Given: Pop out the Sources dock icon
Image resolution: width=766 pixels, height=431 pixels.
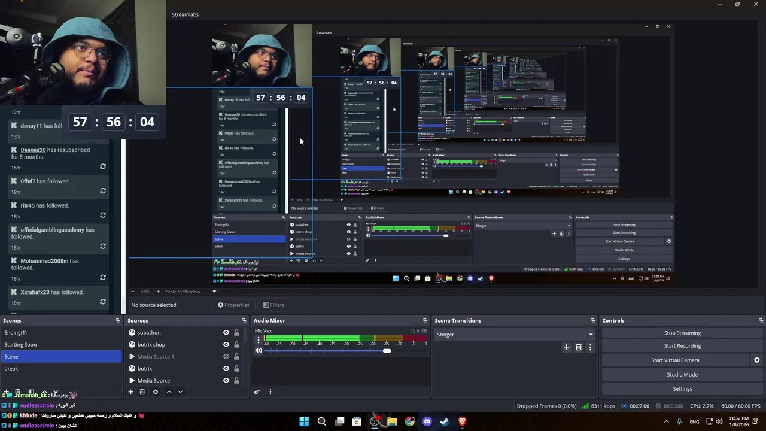Looking at the screenshot, I should click(244, 321).
